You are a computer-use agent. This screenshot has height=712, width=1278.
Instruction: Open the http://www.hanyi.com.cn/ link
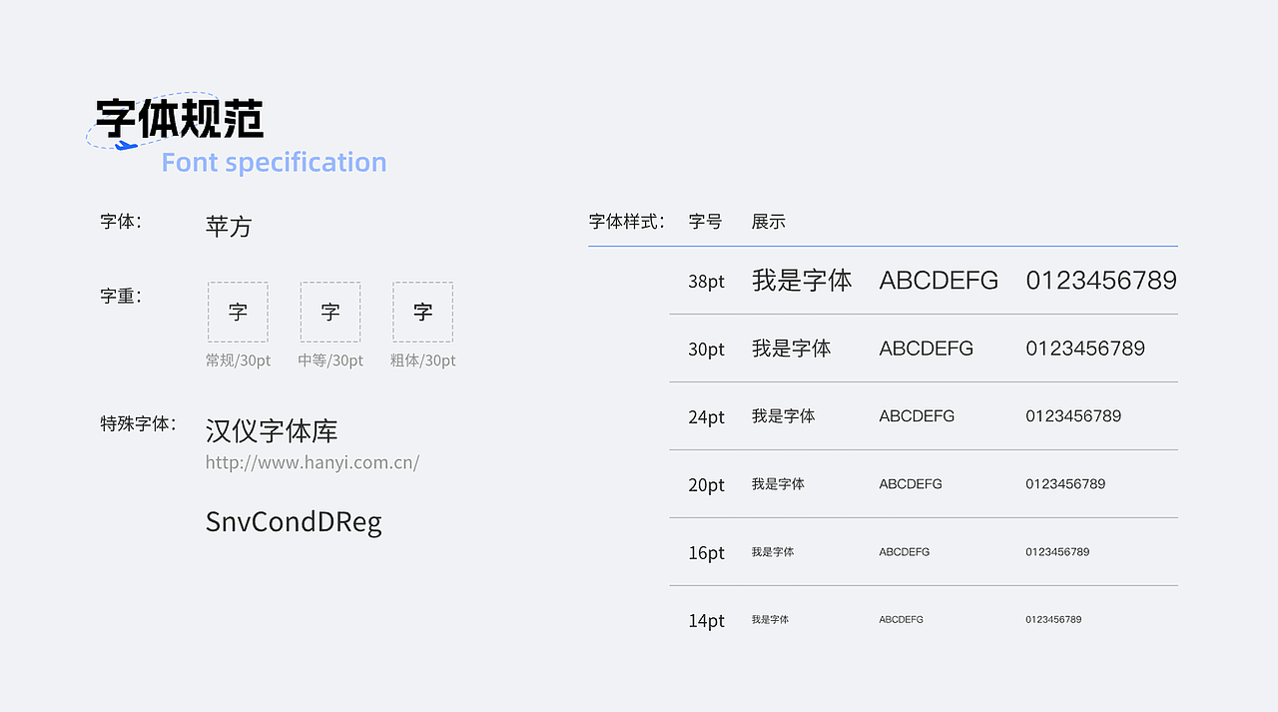pos(313,462)
